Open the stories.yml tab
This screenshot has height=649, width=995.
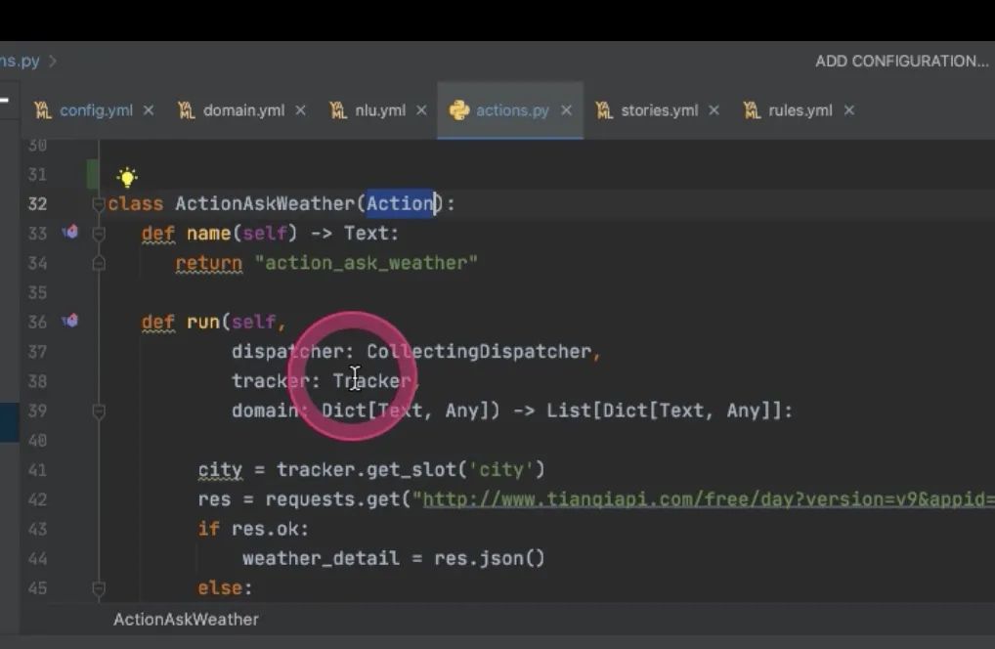[660, 110]
